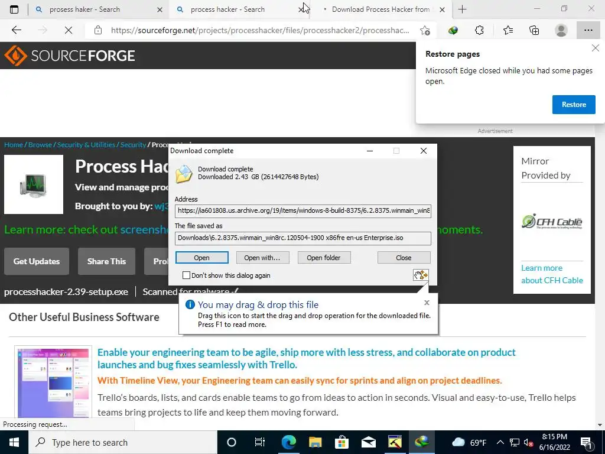Click the processhacker-2.39-setup.exe filename text

[x=66, y=292]
